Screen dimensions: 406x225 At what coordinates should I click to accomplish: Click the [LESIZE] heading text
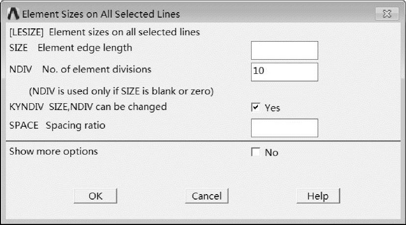click(26, 32)
